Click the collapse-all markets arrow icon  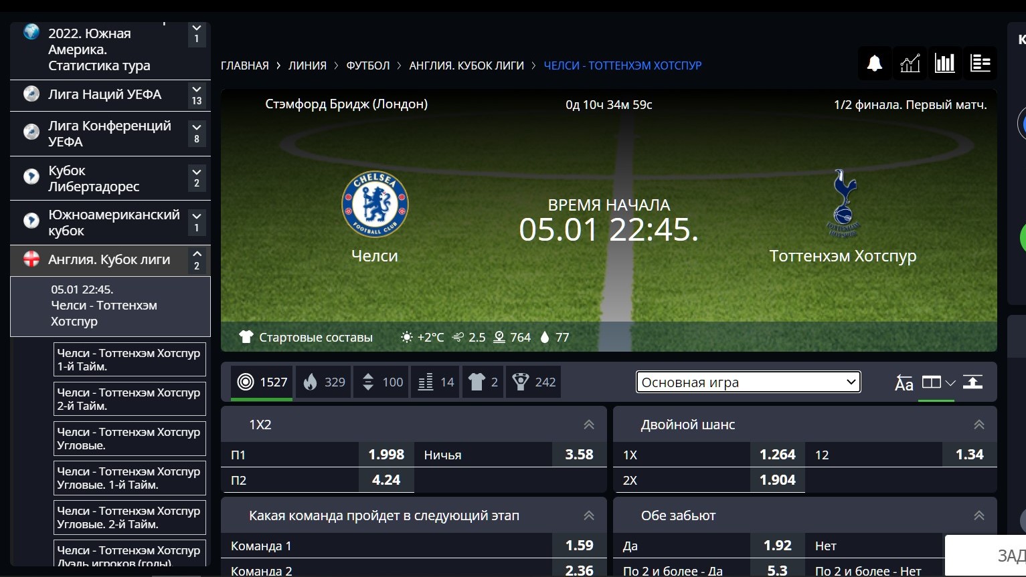(x=972, y=382)
